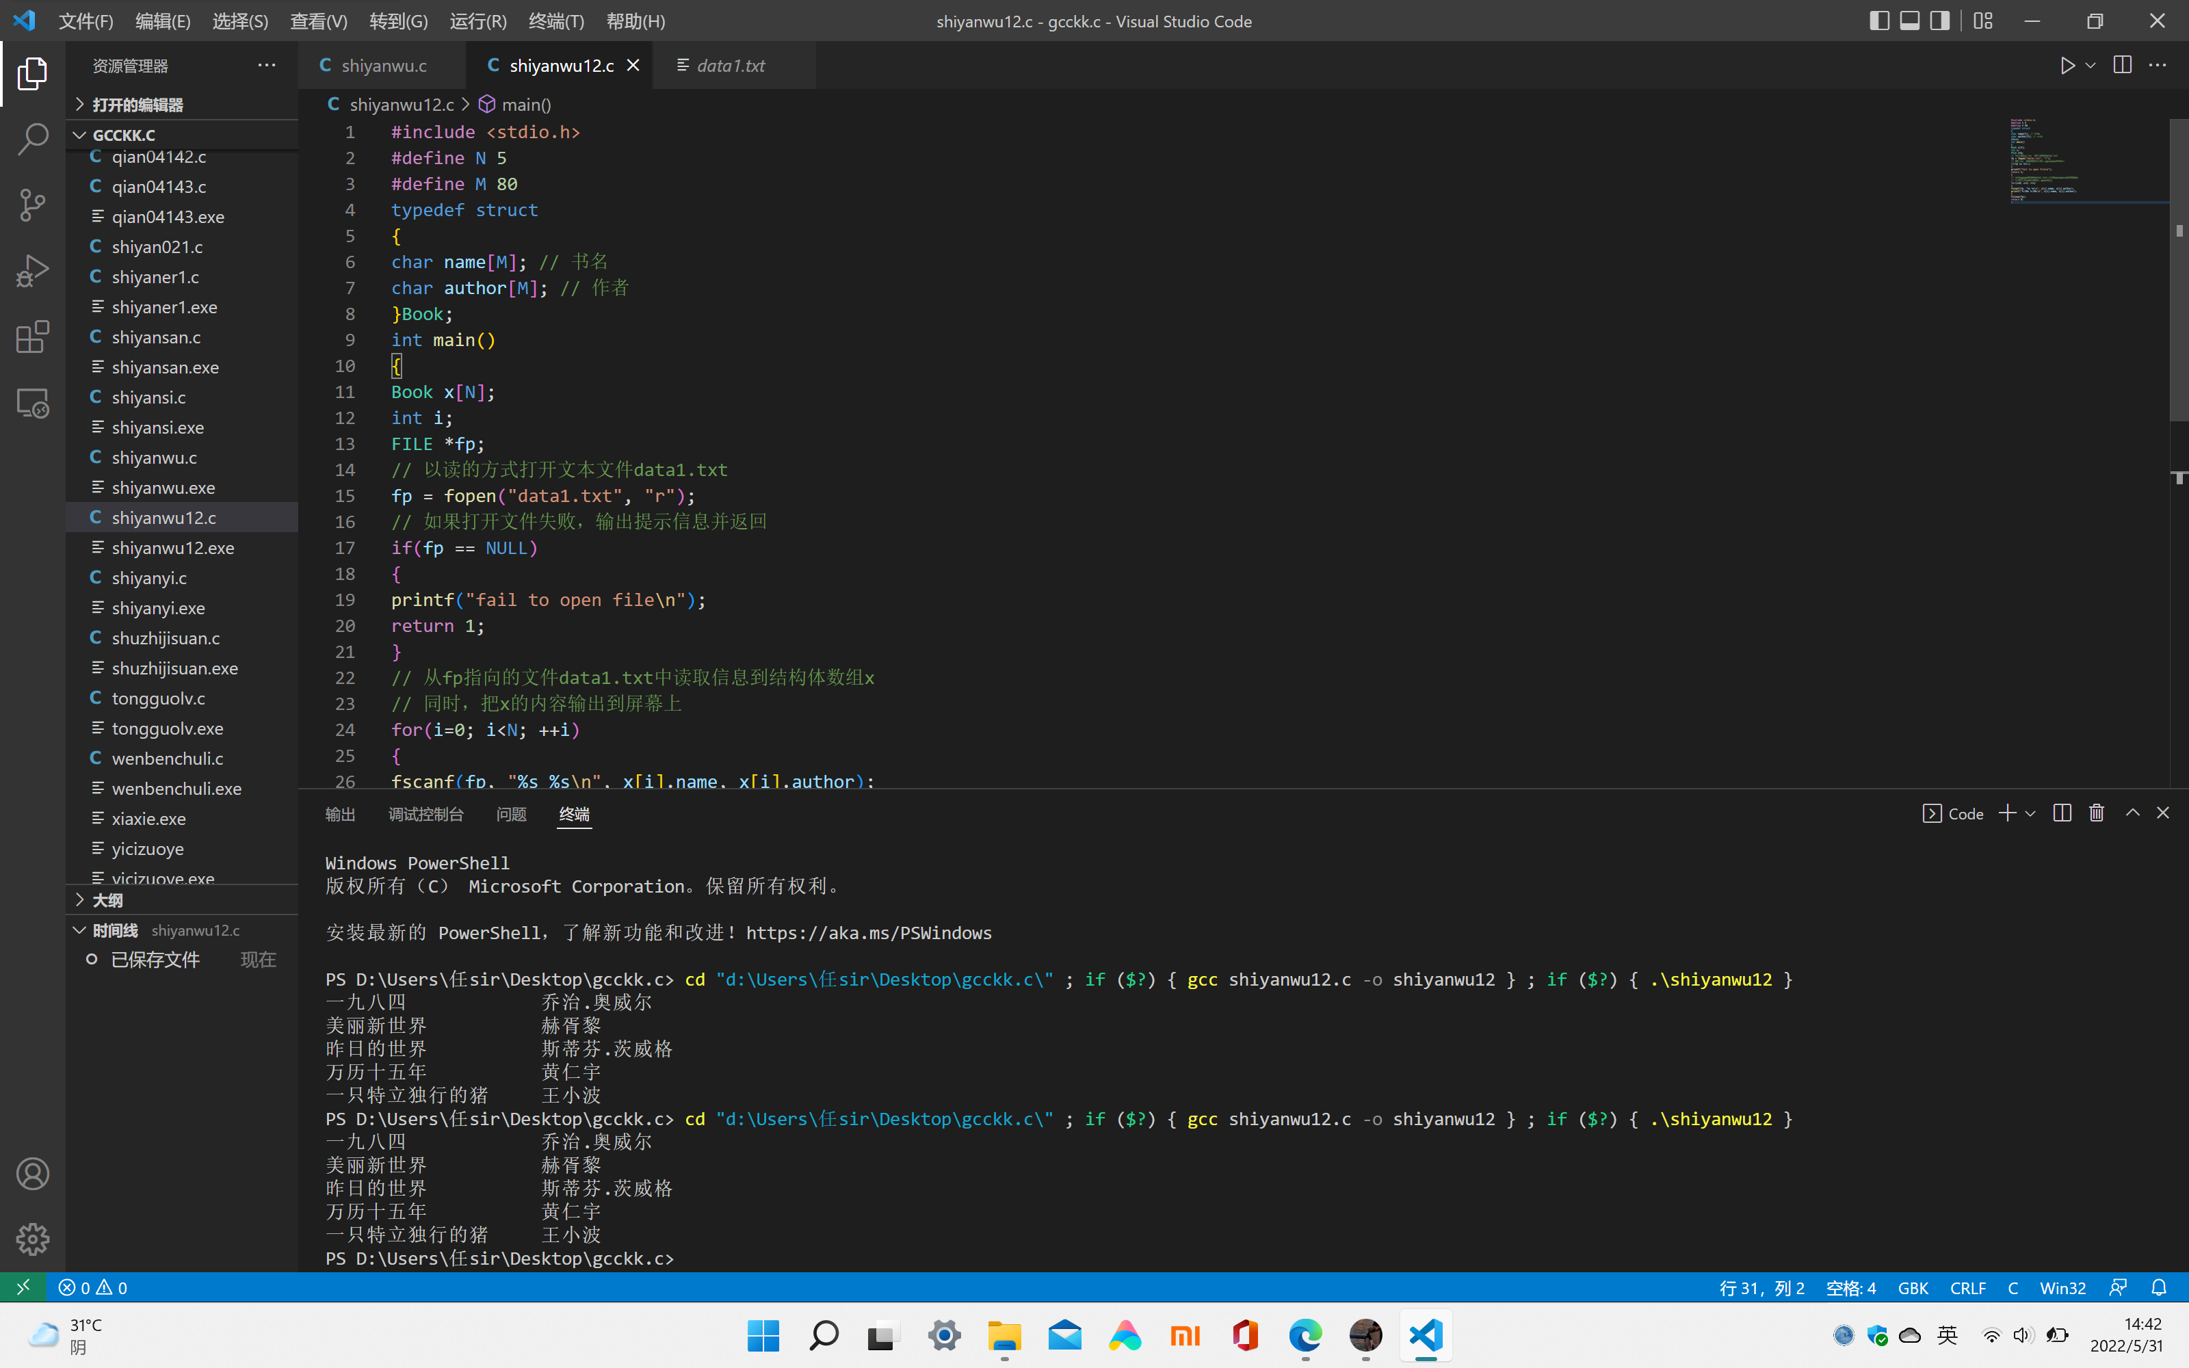Change CRLF end of line sequence
Image resolution: width=2189 pixels, height=1368 pixels.
click(1967, 1287)
